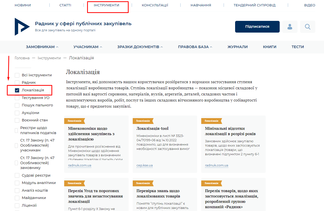Open the Локалізація-tool card title
The width and height of the screenshot is (324, 211).
(x=152, y=129)
